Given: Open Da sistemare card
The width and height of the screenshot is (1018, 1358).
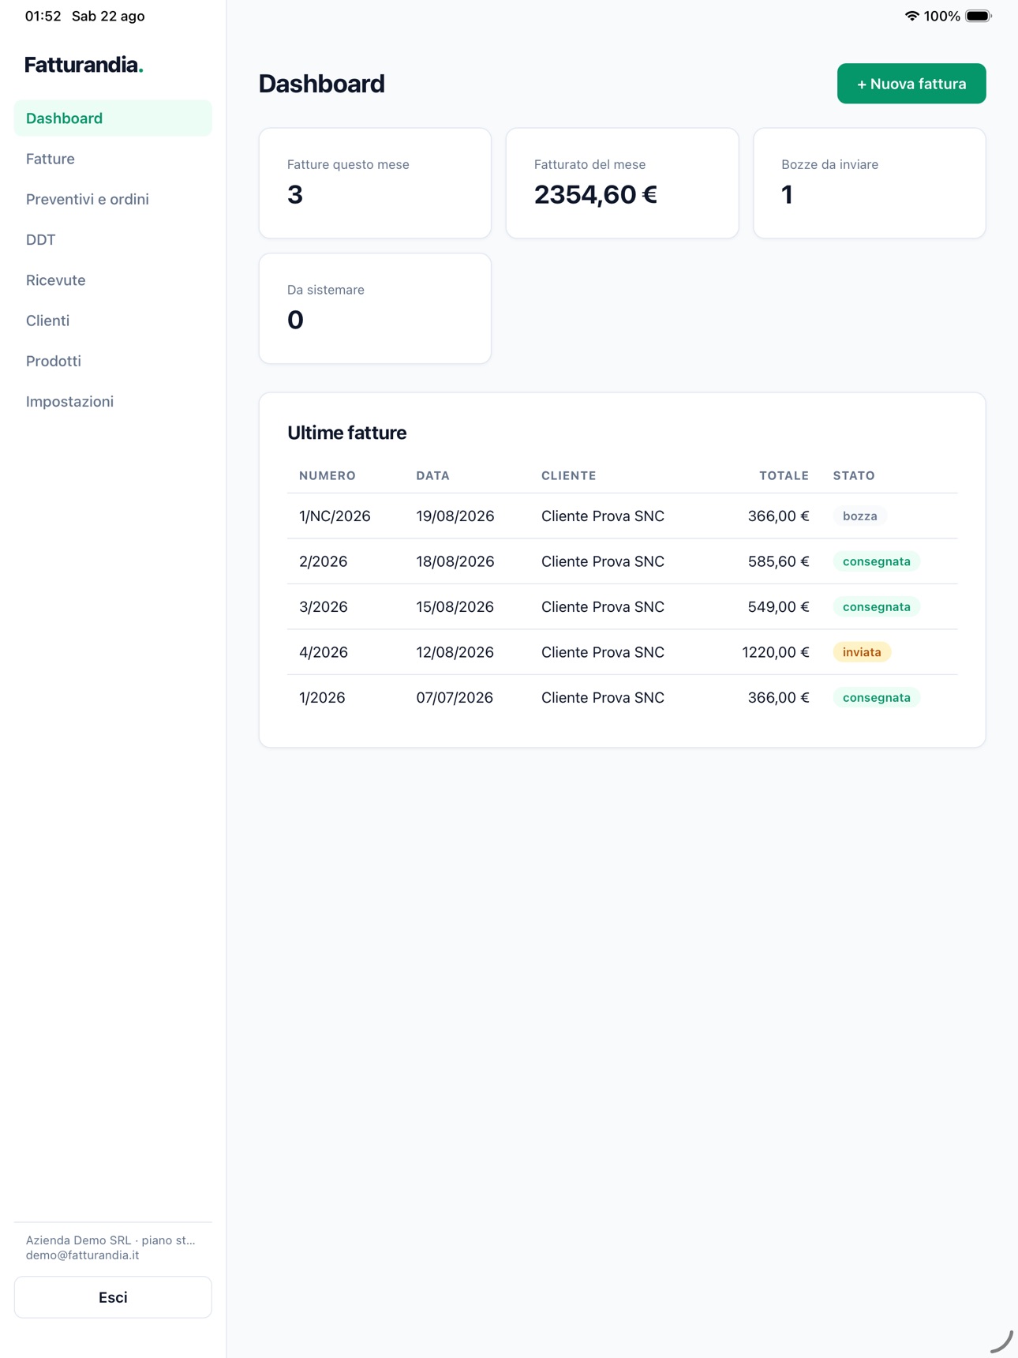Looking at the screenshot, I should pyautogui.click(x=375, y=309).
